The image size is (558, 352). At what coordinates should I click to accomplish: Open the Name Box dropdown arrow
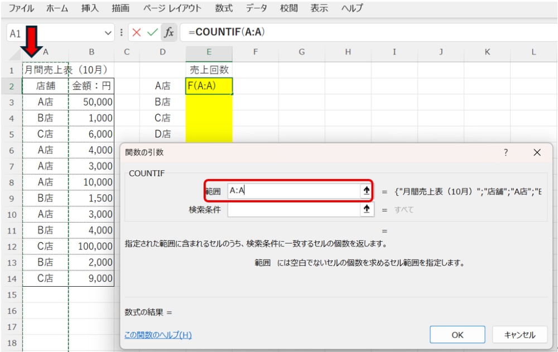108,33
